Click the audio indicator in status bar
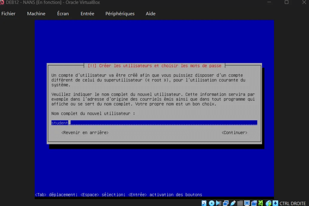 click(218, 203)
